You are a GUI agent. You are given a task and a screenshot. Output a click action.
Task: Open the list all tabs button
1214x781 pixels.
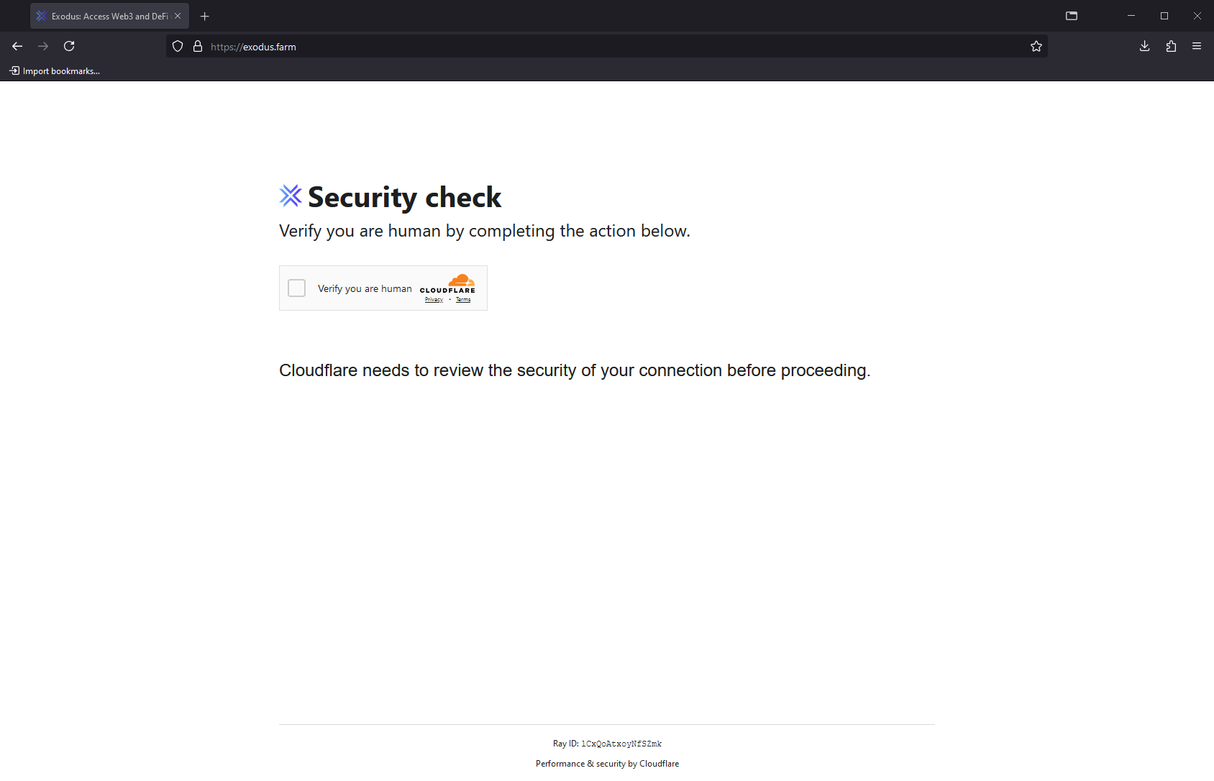click(x=1072, y=16)
